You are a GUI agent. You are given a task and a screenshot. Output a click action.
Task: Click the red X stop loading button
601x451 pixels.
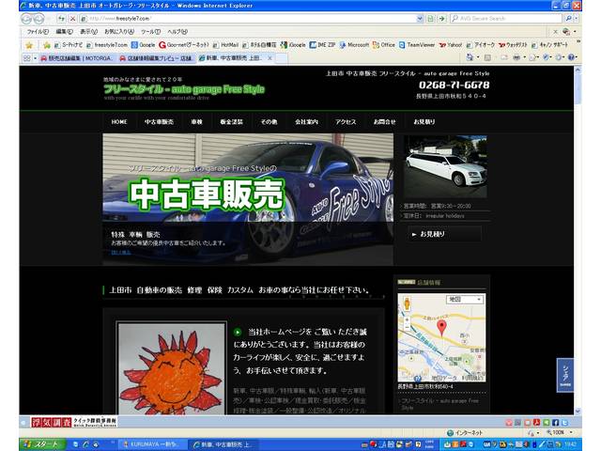72,19
